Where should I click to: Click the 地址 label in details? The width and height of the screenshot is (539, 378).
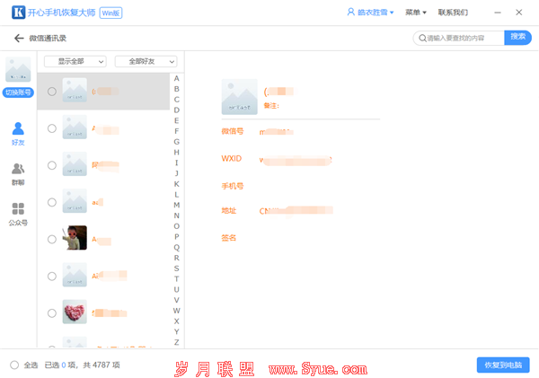[228, 211]
